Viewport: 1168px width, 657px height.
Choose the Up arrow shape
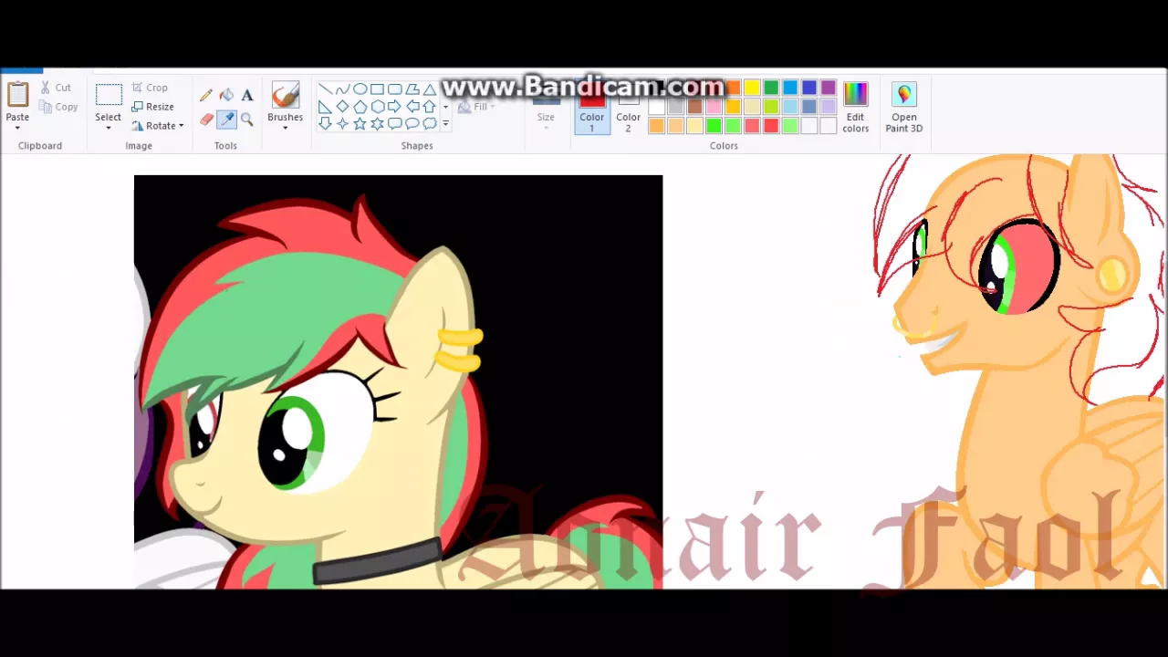(x=429, y=107)
